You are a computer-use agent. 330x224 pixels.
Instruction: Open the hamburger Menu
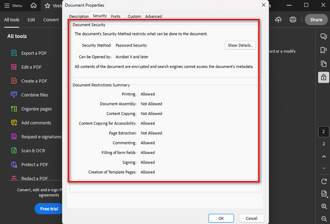tap(13, 6)
